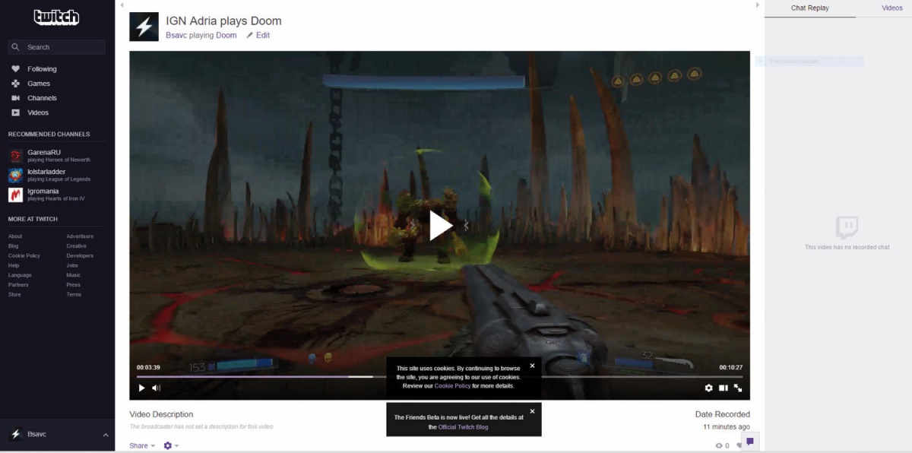Open the Music link

point(73,275)
